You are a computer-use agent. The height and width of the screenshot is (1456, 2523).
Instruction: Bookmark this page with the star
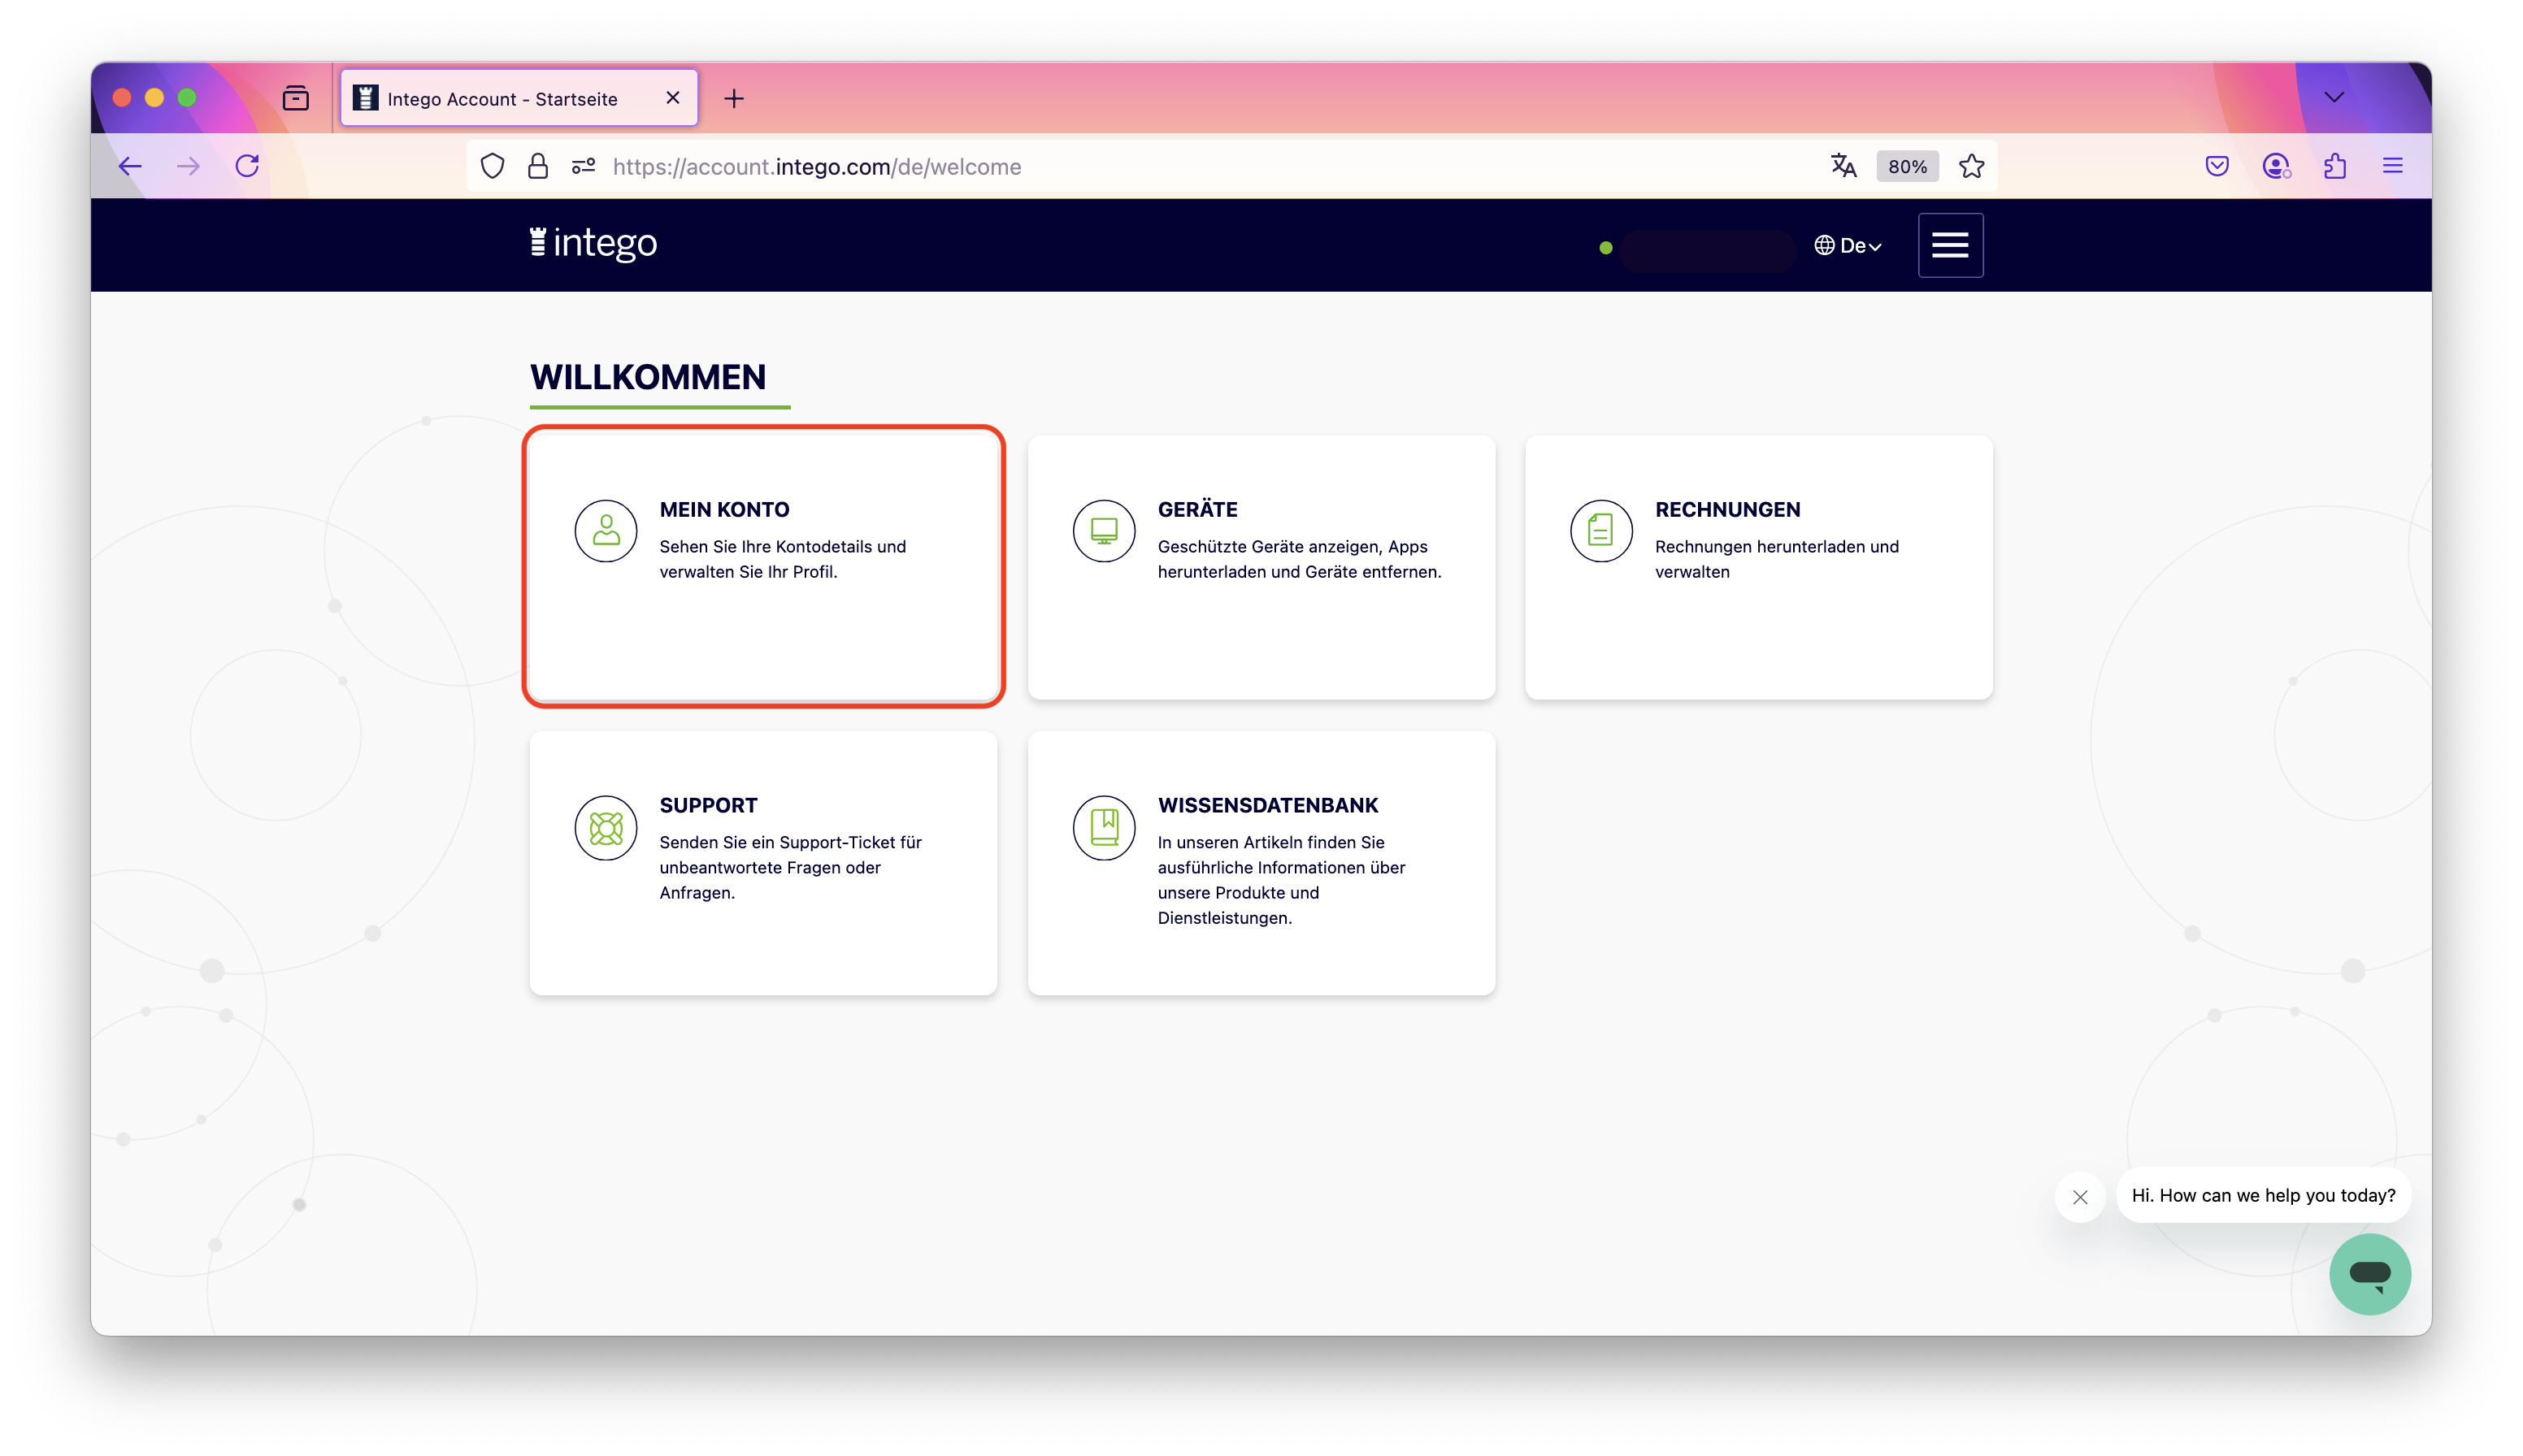[x=1971, y=166]
